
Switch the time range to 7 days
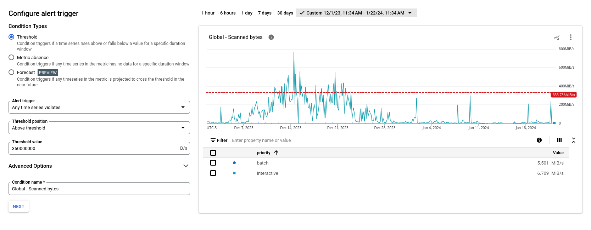coord(264,13)
